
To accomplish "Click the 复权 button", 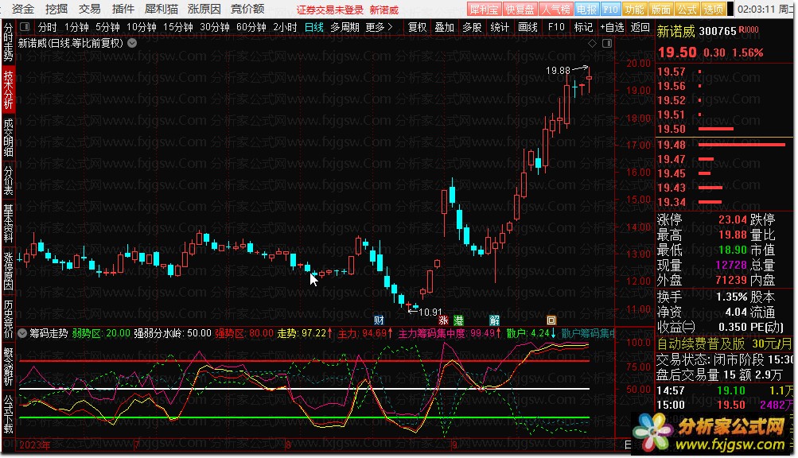I will pos(418,27).
